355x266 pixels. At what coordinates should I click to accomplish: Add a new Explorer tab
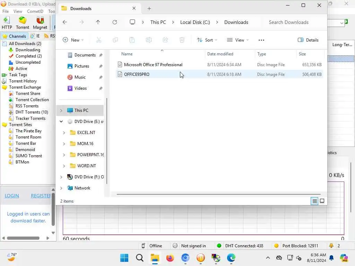tap(149, 9)
